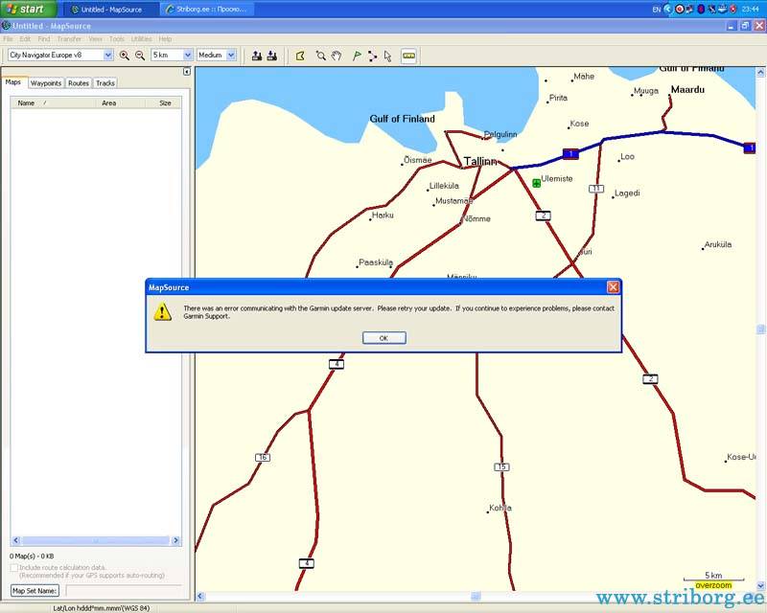
Task: Sort the maps list by Name column
Action: (x=54, y=103)
